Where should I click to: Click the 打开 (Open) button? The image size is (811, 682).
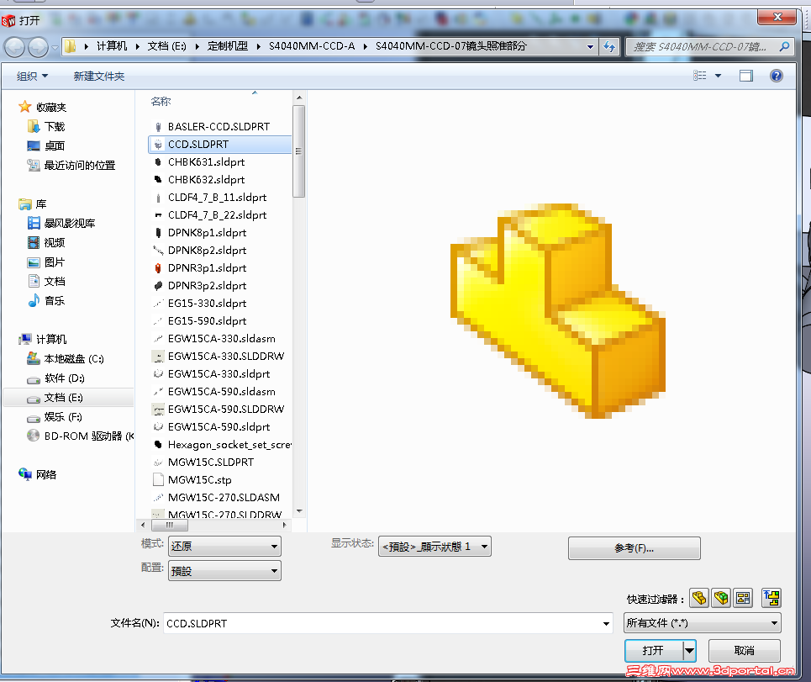pyautogui.click(x=654, y=650)
